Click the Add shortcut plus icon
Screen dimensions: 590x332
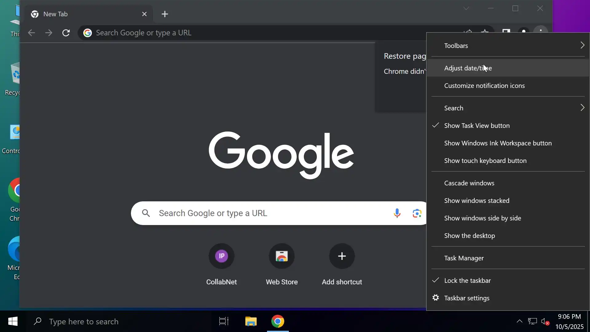(342, 256)
